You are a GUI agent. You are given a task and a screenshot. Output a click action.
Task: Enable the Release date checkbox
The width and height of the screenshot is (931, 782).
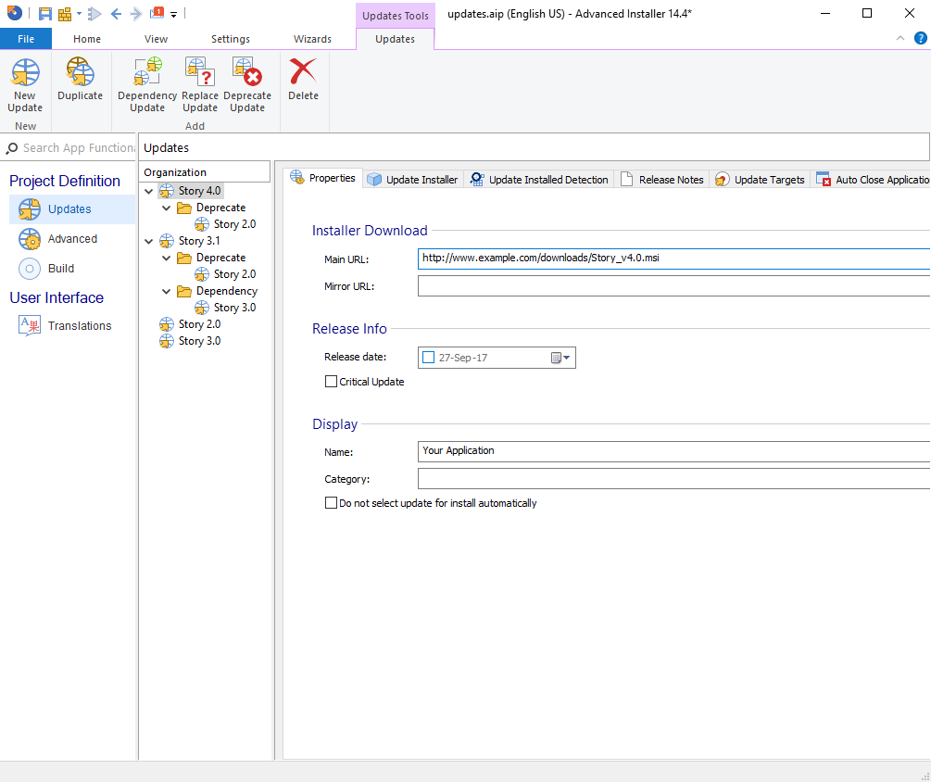tap(428, 358)
